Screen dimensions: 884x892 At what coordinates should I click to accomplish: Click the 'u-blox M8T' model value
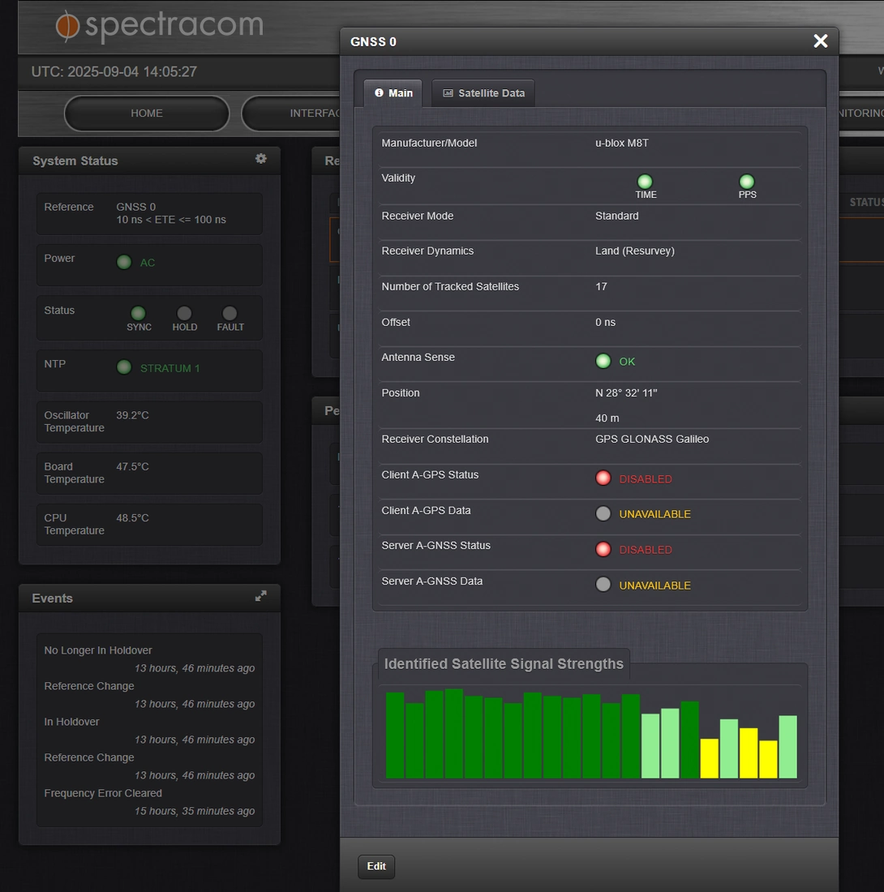pyautogui.click(x=622, y=143)
